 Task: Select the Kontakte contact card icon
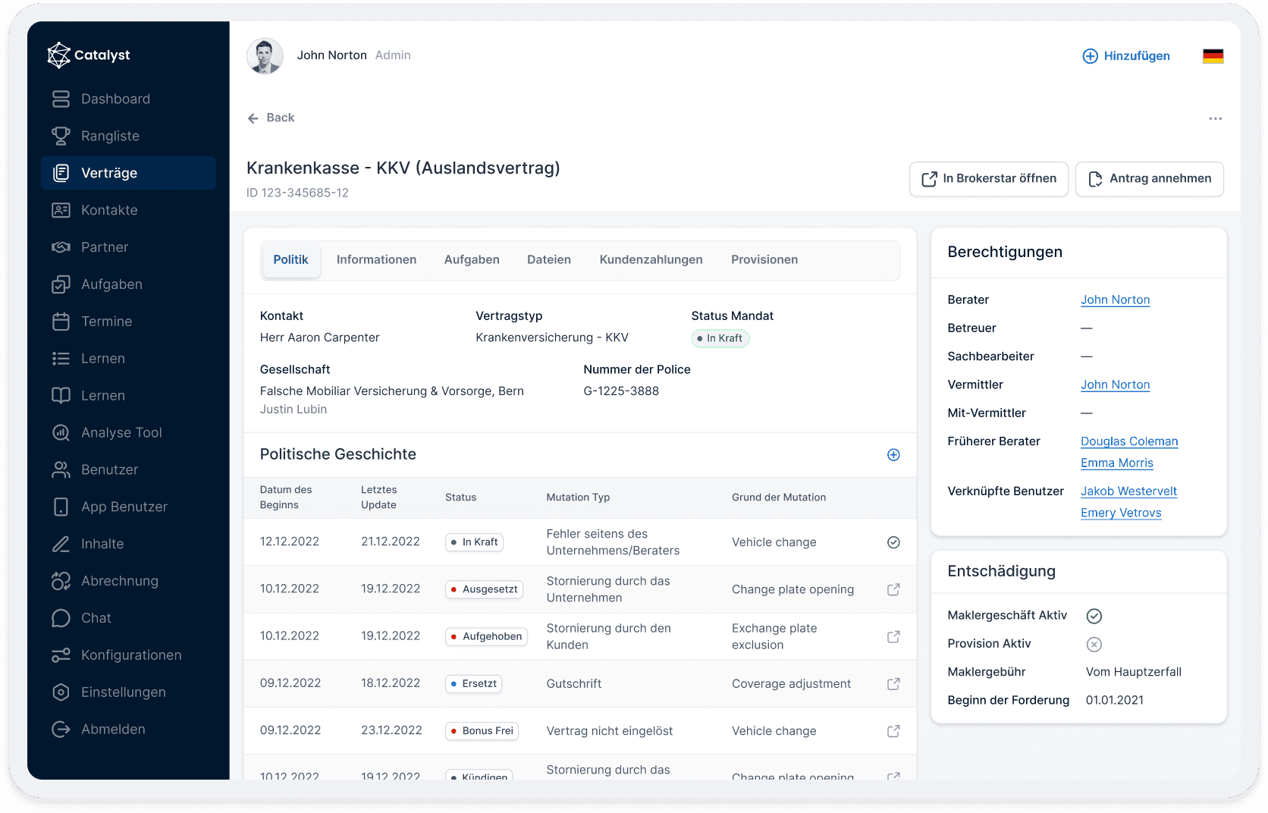click(61, 211)
